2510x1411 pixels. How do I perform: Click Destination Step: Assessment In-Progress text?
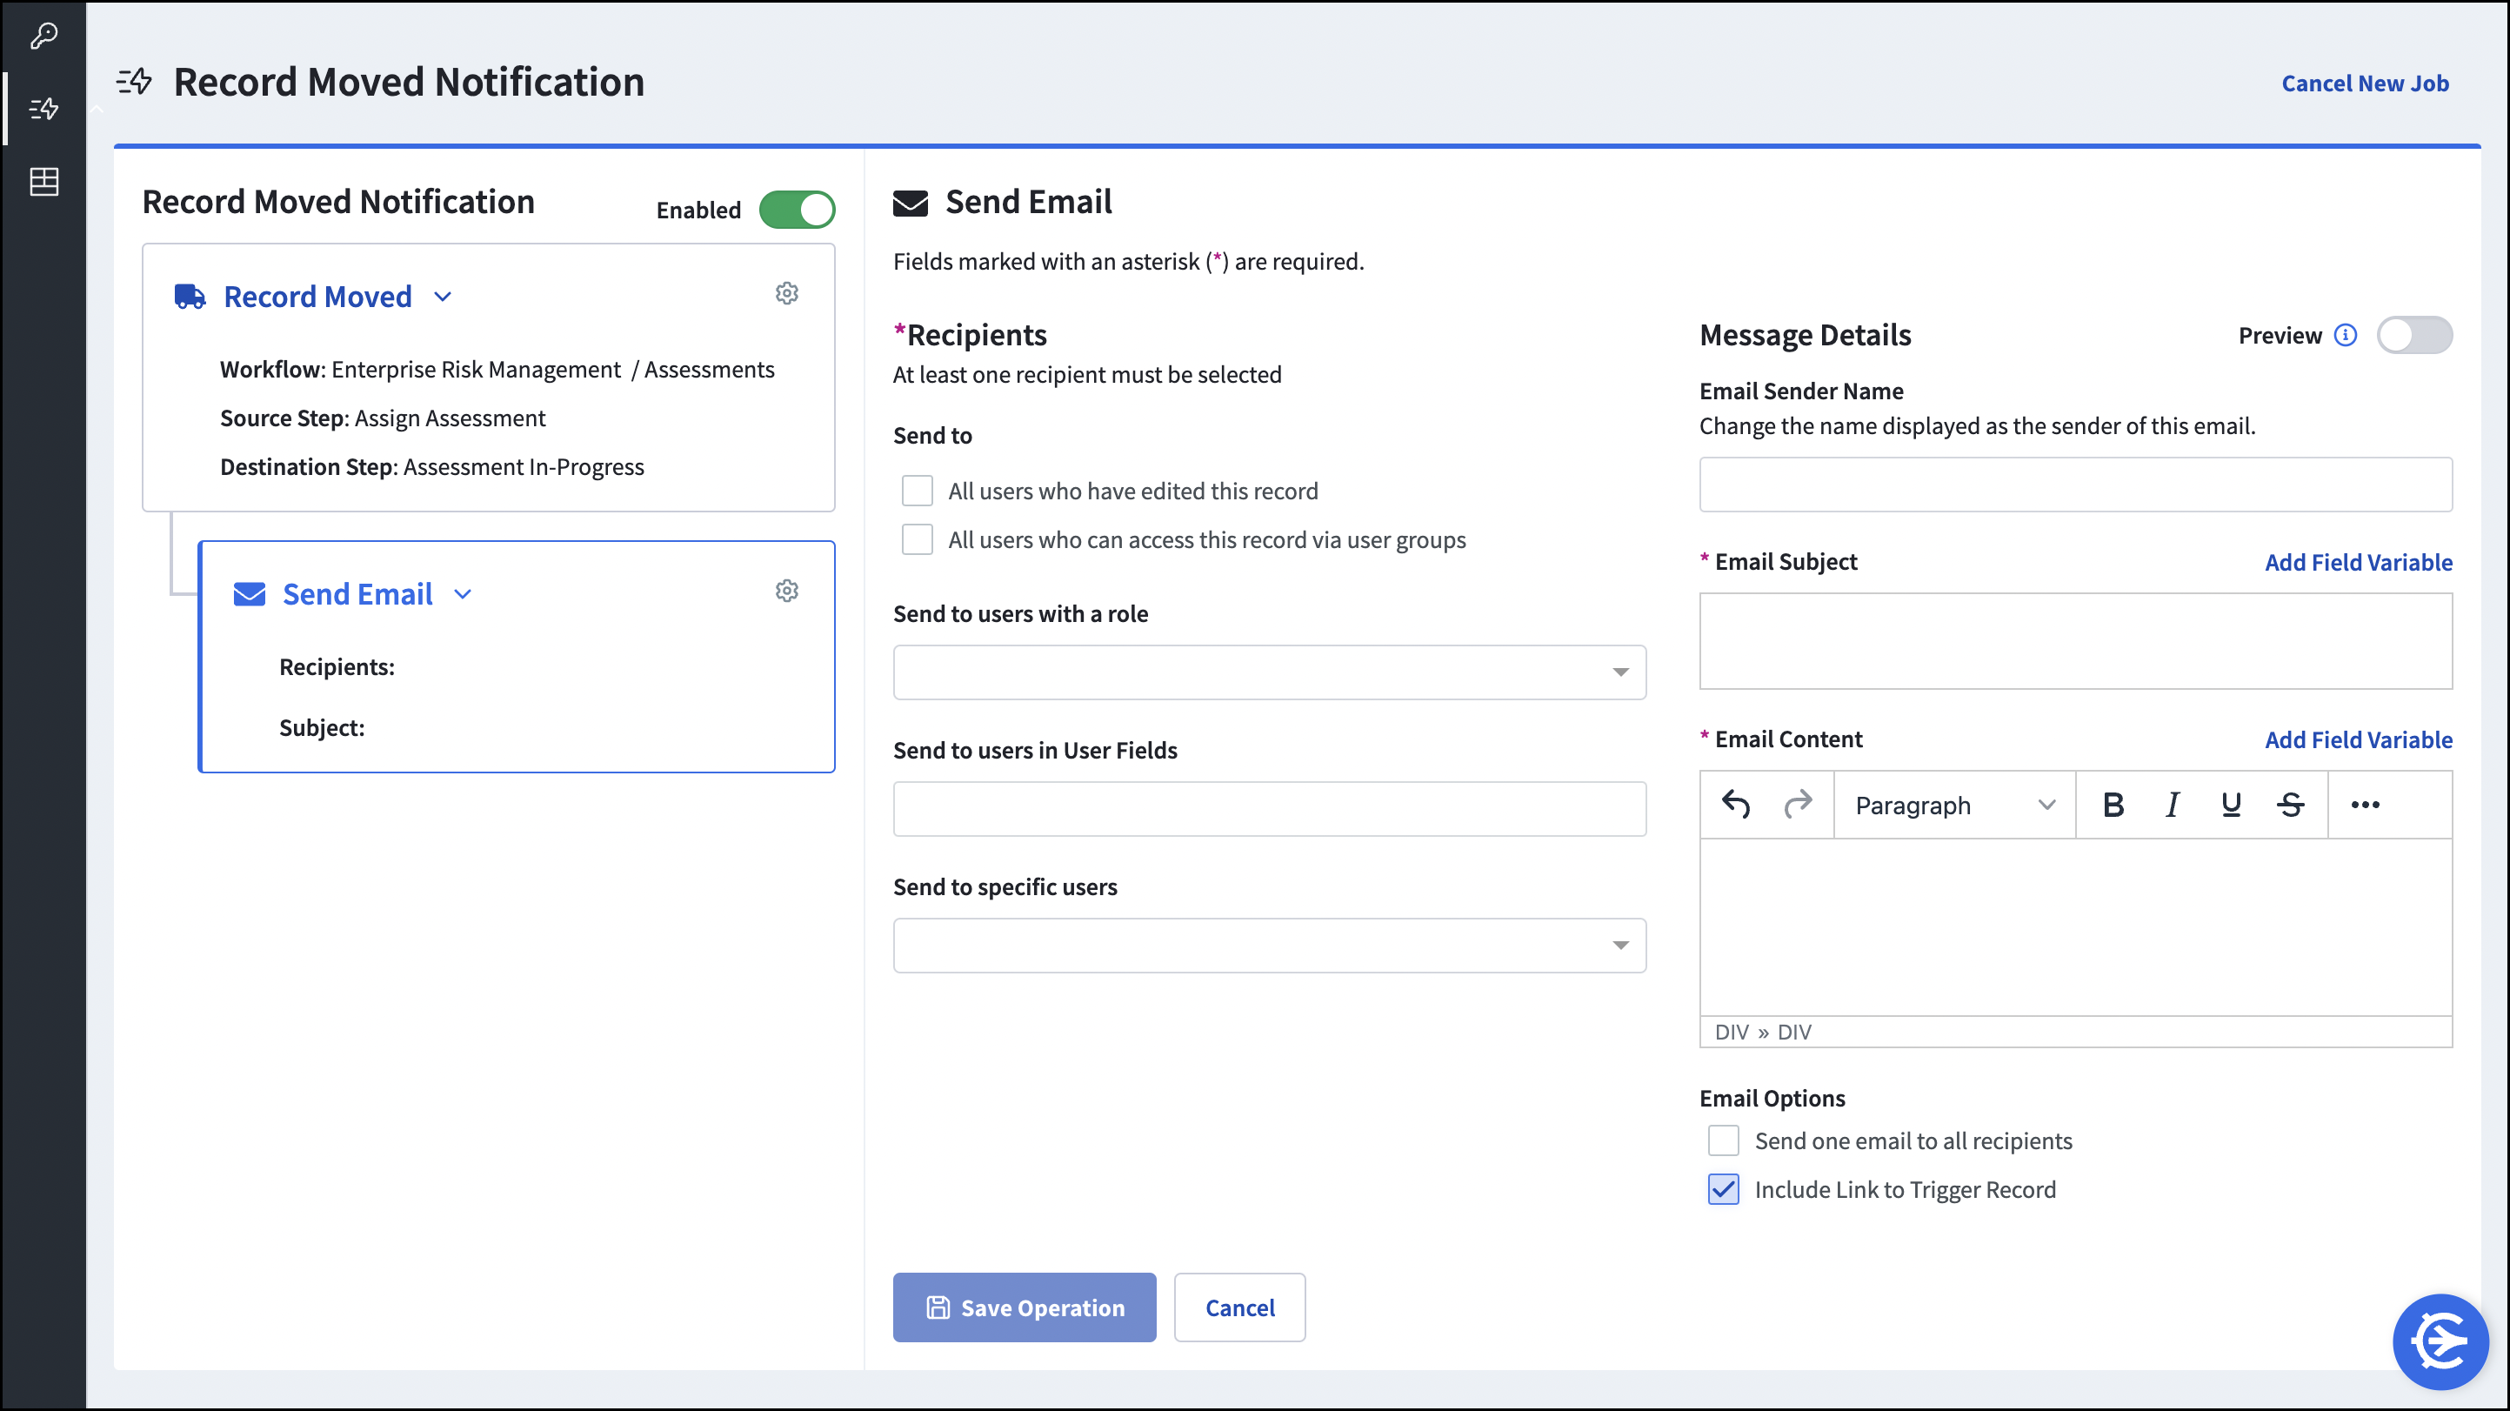(x=431, y=467)
